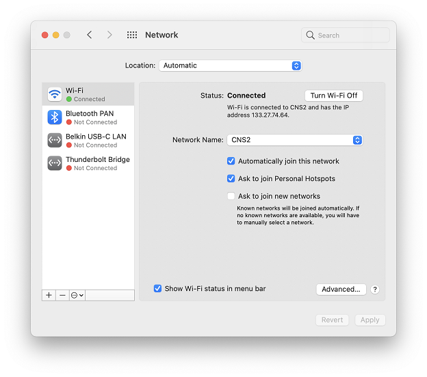Click Turn Wi-Fi Off button
Screen dimensions: 427x377
point(333,96)
